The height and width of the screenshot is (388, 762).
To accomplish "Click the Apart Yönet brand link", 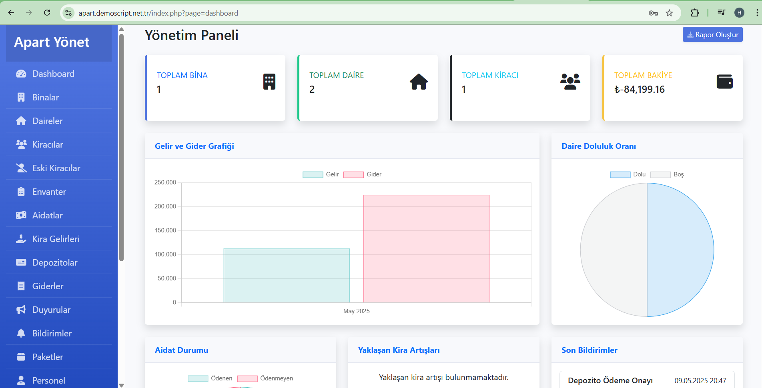I will [52, 42].
